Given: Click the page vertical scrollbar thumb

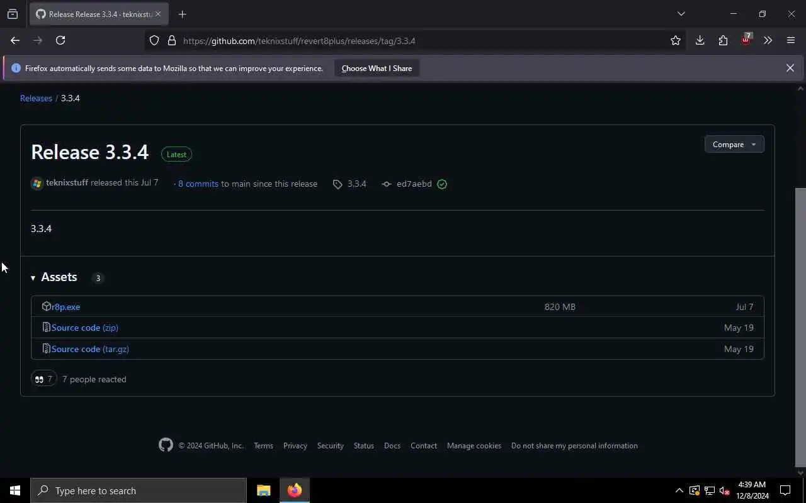Looking at the screenshot, I should click(x=800, y=327).
